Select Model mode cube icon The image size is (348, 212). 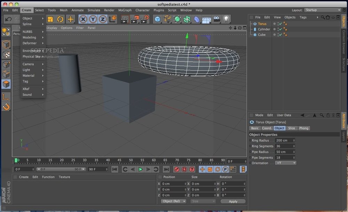(6, 44)
